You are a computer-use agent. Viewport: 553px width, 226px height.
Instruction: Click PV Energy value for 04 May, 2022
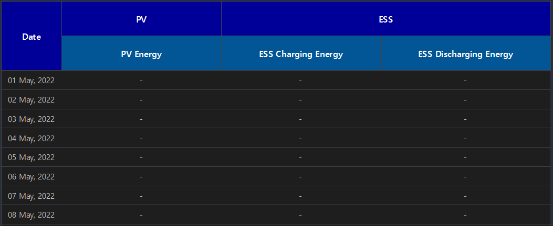pyautogui.click(x=141, y=138)
